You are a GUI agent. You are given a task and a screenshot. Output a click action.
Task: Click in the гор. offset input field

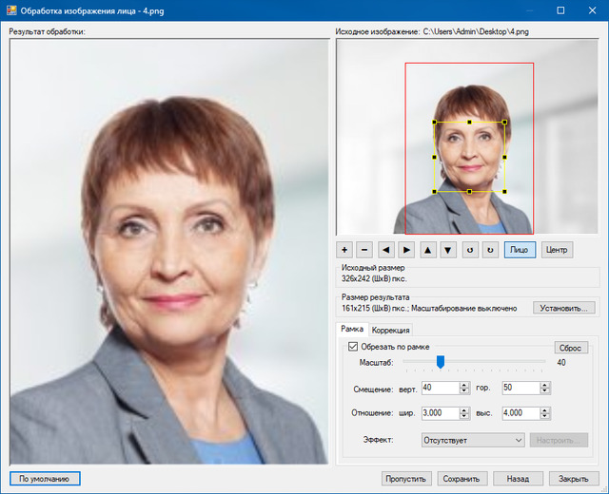(521, 388)
